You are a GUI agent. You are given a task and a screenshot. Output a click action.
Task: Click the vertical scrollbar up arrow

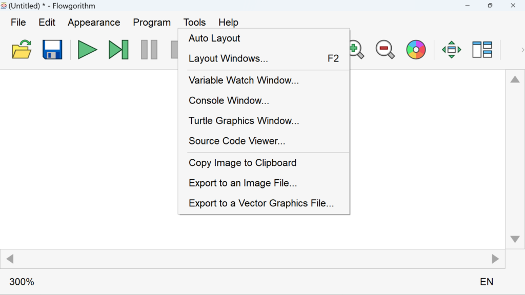515,79
